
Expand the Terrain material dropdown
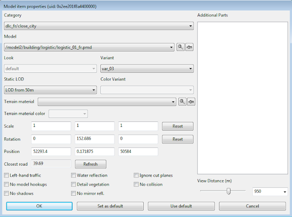[x=107, y=102]
